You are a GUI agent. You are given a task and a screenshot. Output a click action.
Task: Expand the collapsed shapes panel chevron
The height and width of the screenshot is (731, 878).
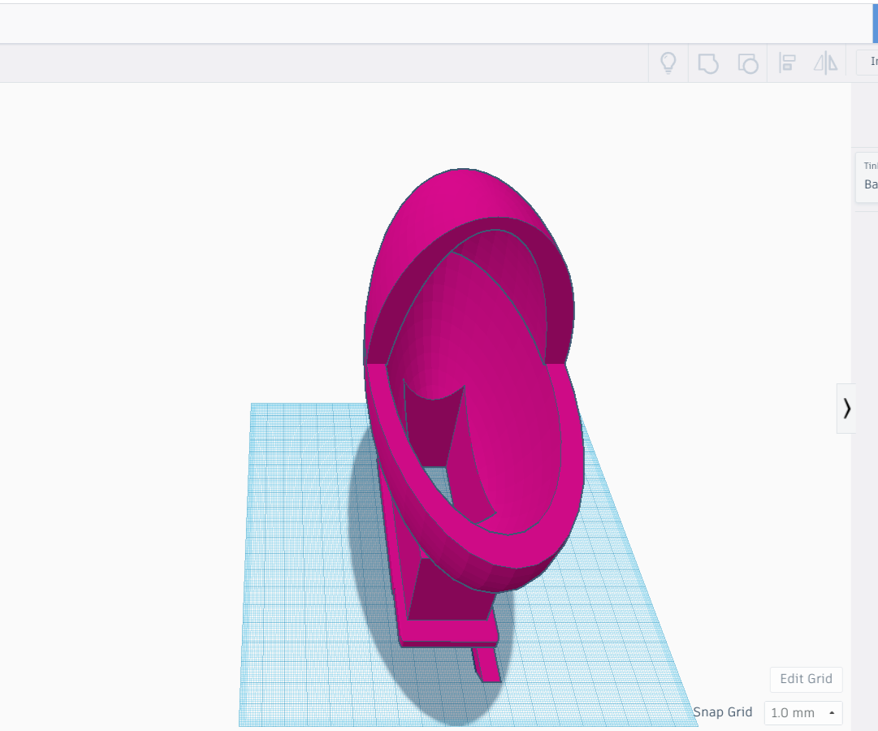coord(846,409)
